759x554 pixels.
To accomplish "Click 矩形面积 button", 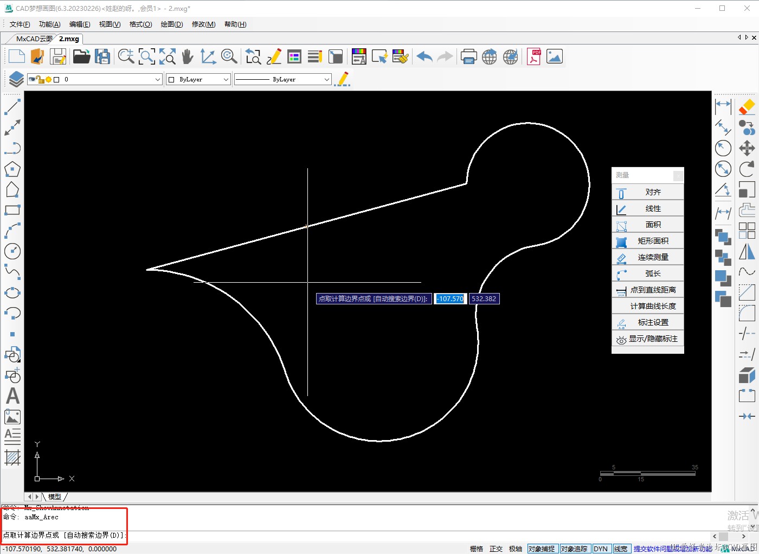I will (x=648, y=241).
